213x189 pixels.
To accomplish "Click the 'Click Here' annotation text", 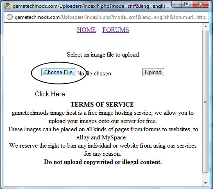I will (x=50, y=94).
